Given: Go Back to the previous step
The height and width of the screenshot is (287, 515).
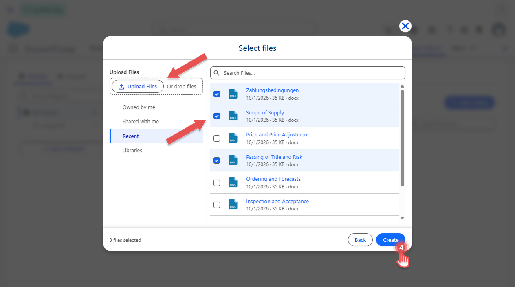Looking at the screenshot, I should (360, 240).
